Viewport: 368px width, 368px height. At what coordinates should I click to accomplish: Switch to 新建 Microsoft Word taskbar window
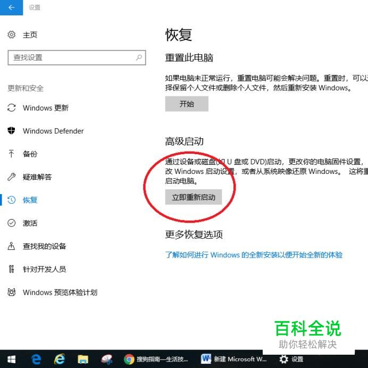pyautogui.click(x=234, y=359)
